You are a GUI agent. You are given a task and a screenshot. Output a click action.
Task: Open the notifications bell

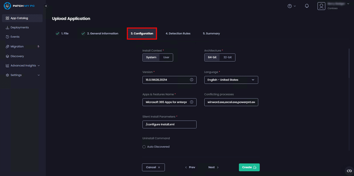[307, 6]
